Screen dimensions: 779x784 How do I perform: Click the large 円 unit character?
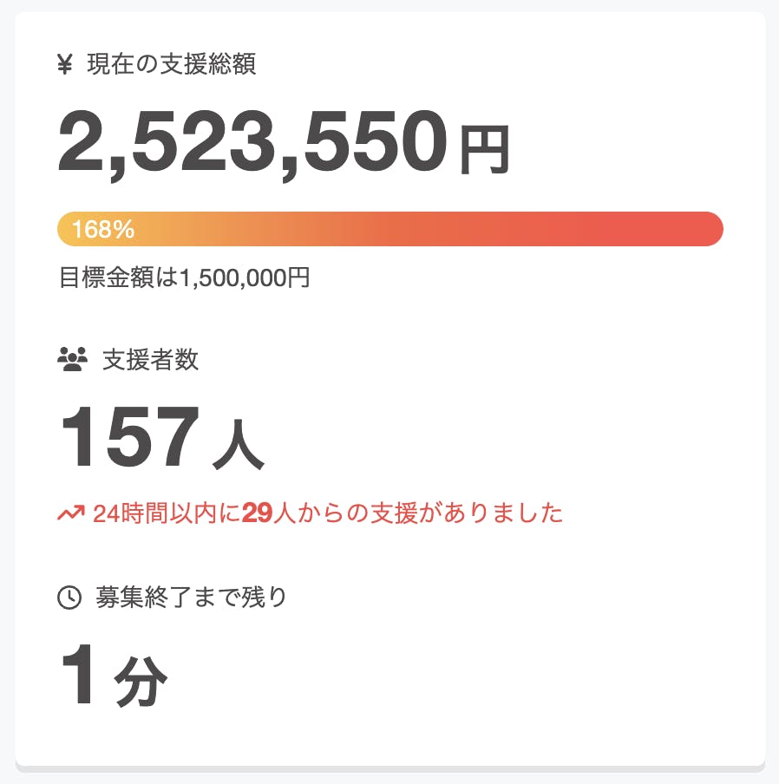(x=484, y=150)
